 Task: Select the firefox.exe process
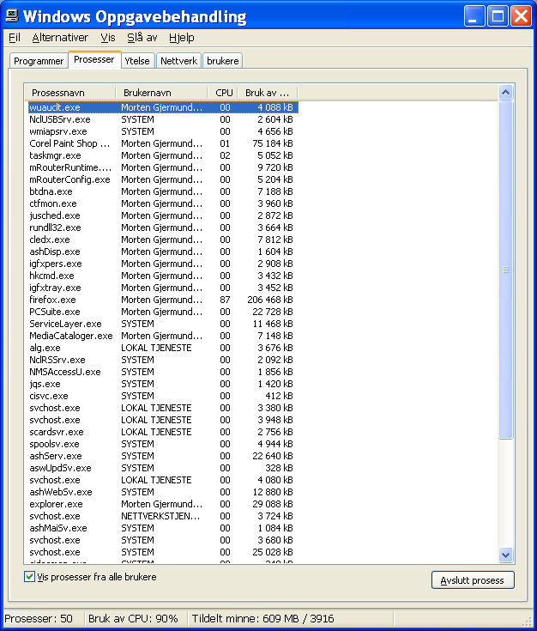tap(163, 300)
